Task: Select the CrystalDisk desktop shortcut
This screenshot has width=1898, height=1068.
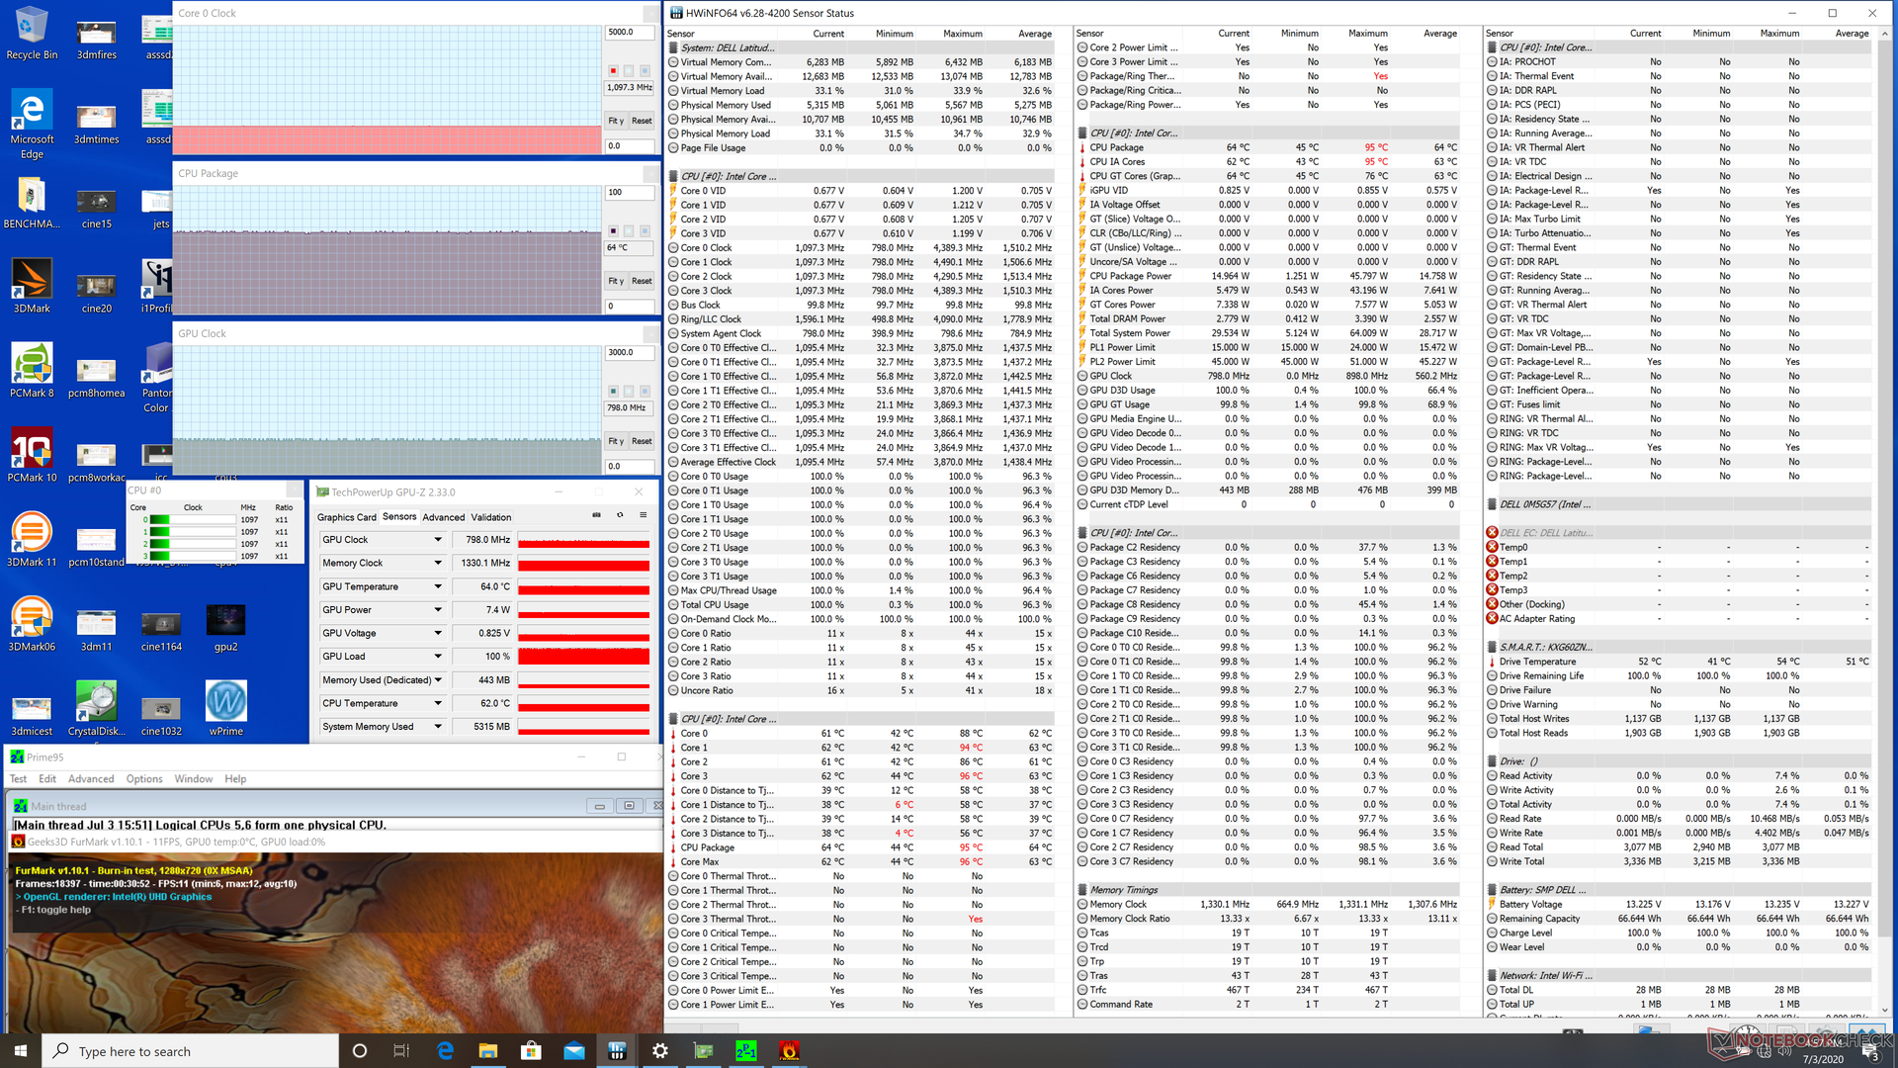Action: point(96,708)
